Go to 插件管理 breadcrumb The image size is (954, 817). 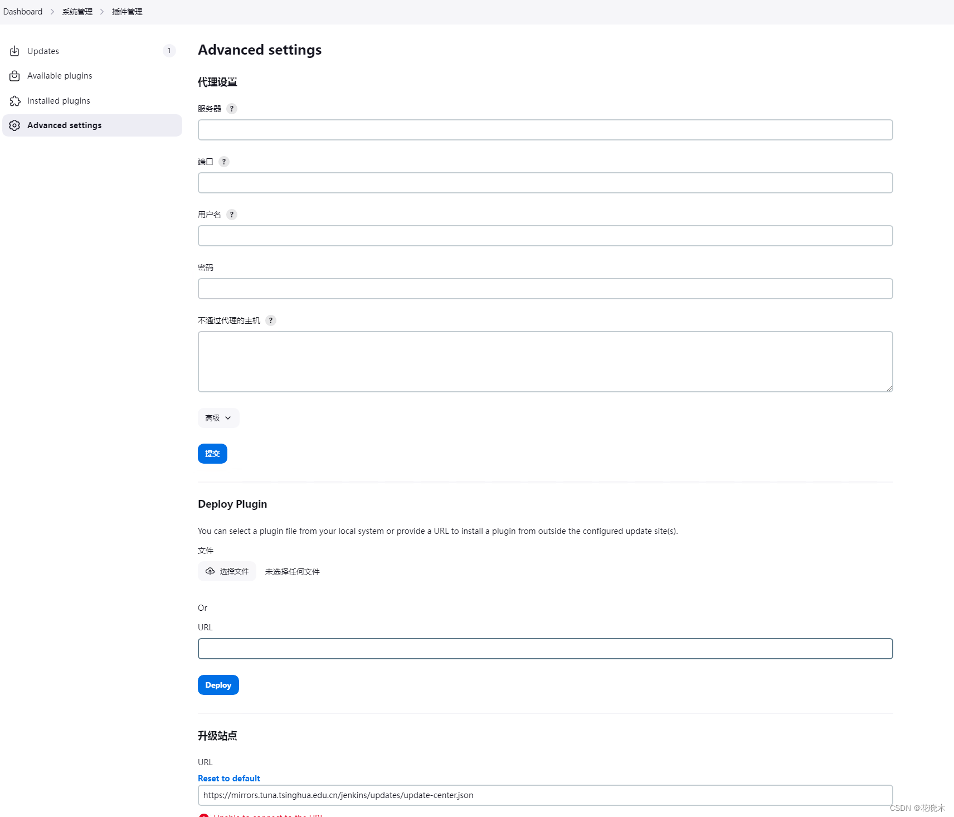(127, 12)
